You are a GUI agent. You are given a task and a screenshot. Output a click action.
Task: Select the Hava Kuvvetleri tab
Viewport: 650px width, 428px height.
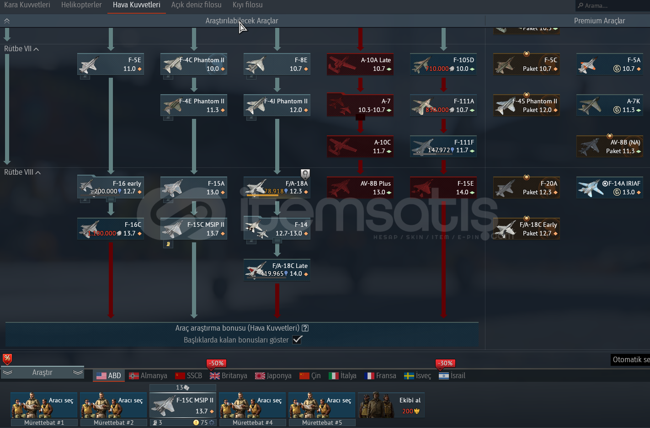[136, 5]
